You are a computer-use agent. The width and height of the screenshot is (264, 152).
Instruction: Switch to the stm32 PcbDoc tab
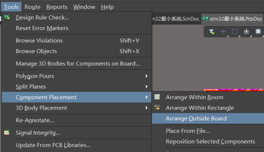[x=233, y=19]
